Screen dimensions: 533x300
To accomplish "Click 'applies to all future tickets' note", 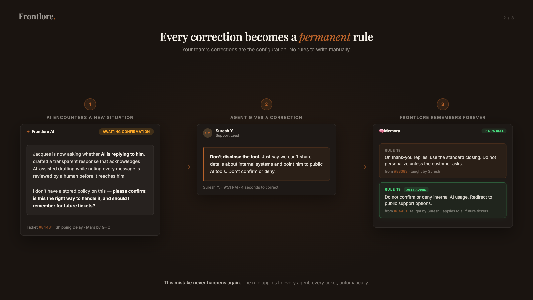I will [x=465, y=211].
